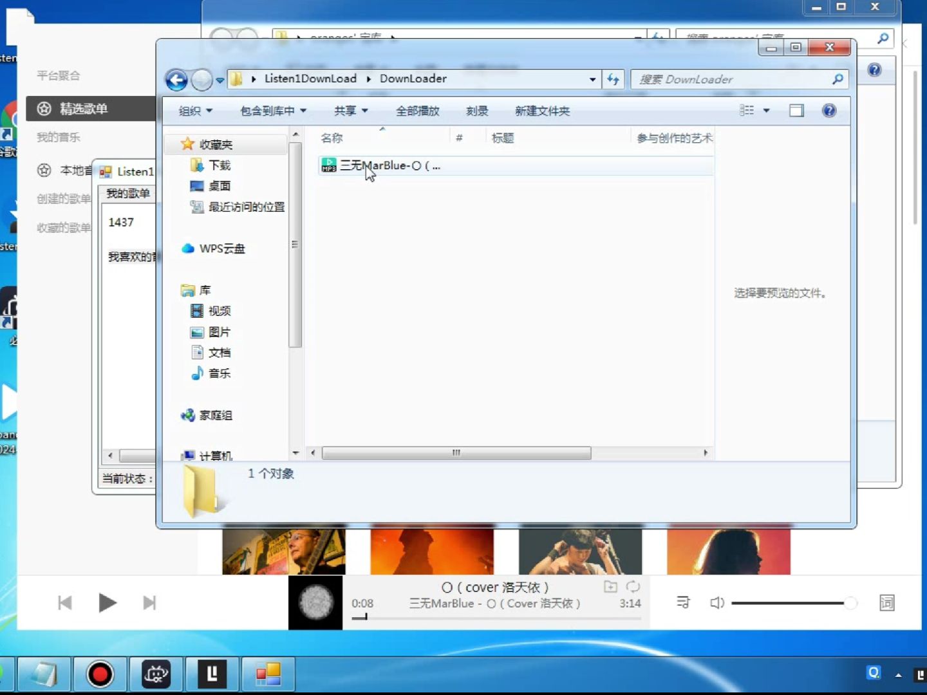Toggle the lyrics display icon
The width and height of the screenshot is (927, 695).
click(887, 603)
